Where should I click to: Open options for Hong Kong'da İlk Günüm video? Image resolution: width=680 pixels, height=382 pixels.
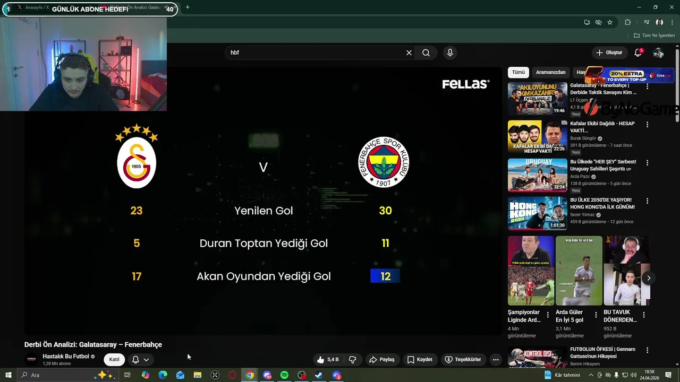tap(647, 201)
